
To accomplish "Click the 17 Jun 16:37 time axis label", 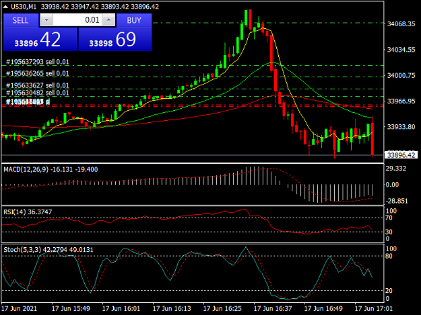I will 273,308.
